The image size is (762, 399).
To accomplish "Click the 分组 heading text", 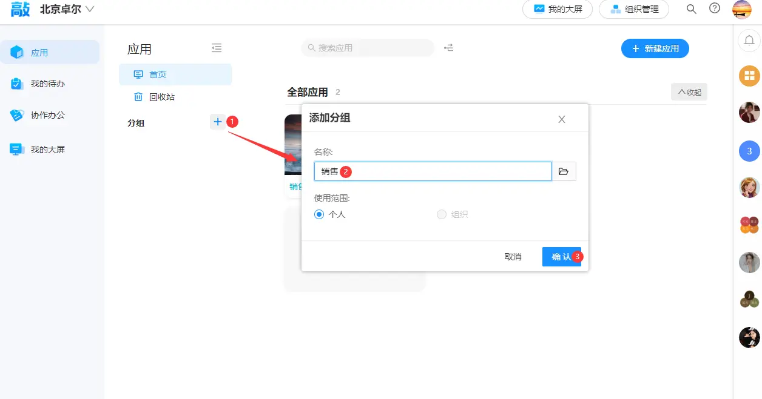I will [136, 123].
